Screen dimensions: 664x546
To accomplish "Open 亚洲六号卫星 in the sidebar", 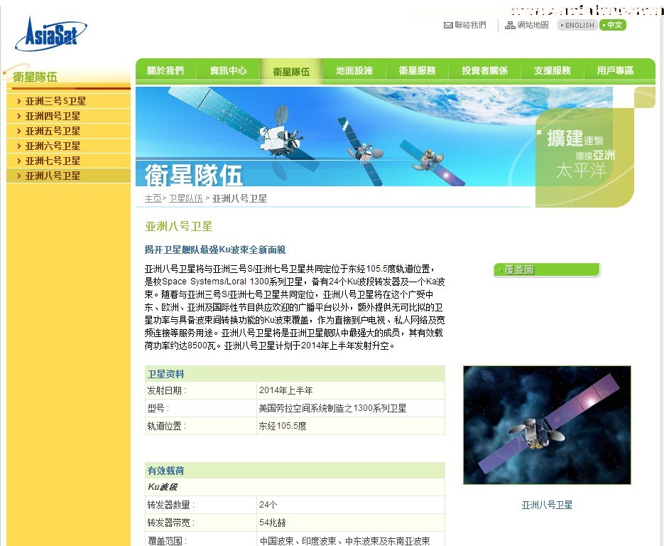I will [53, 146].
